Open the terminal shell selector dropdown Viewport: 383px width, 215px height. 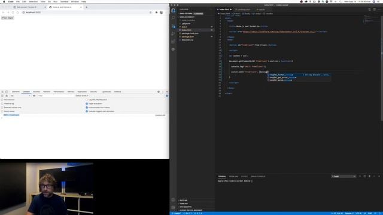(x=344, y=176)
